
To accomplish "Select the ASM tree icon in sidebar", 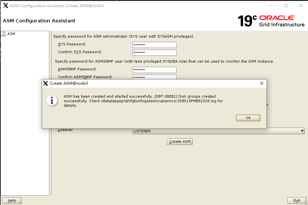I will click(4, 34).
